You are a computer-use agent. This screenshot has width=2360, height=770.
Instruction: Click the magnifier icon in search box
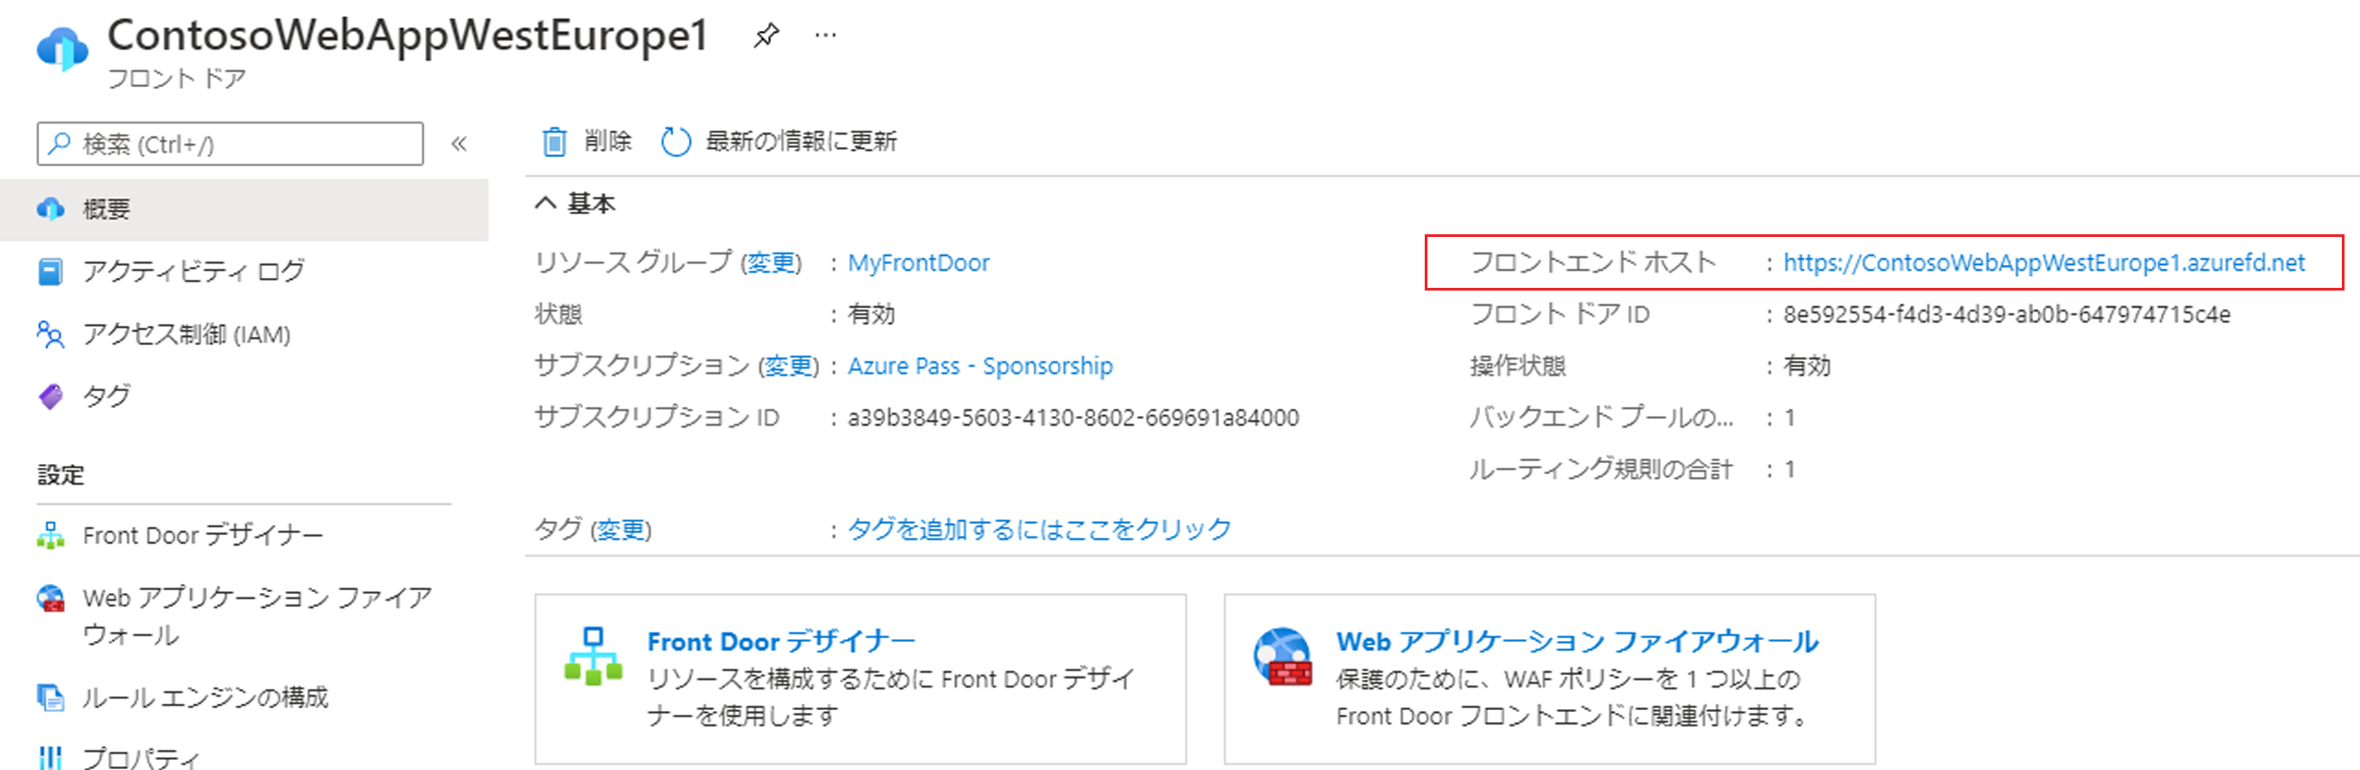coord(60,143)
